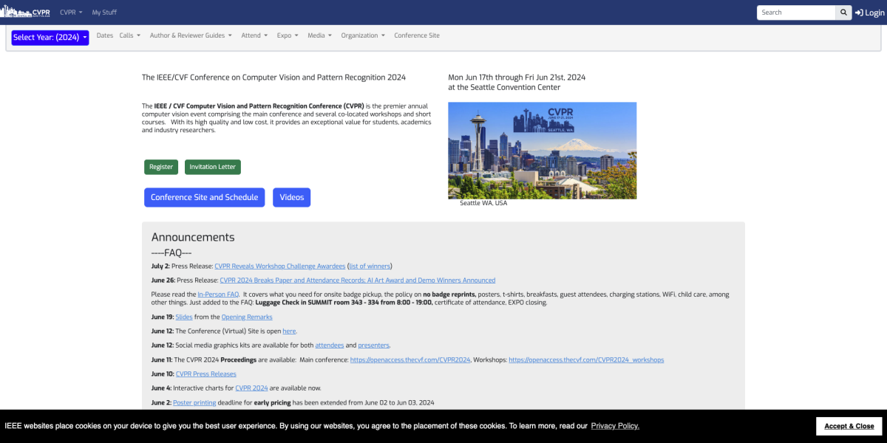Open the CVPR menu in the top bar

70,12
